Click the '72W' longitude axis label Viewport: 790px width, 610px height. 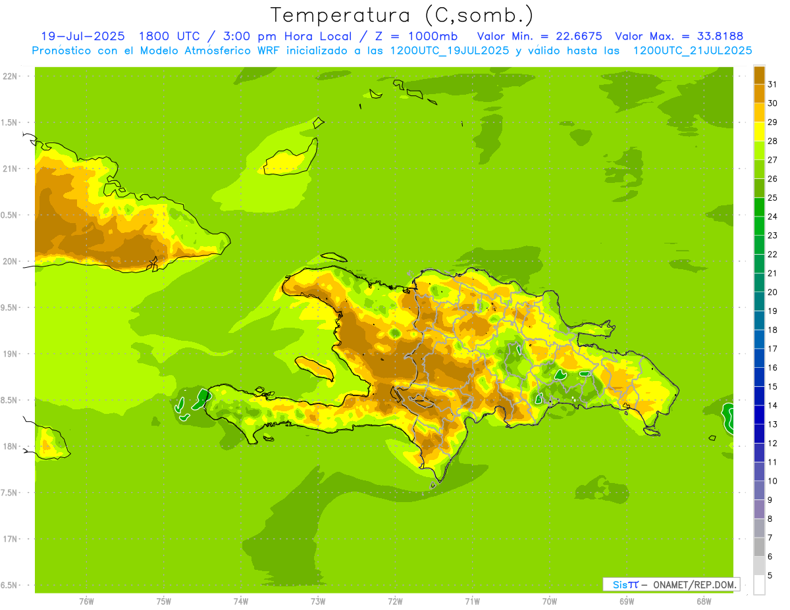pos(395,601)
